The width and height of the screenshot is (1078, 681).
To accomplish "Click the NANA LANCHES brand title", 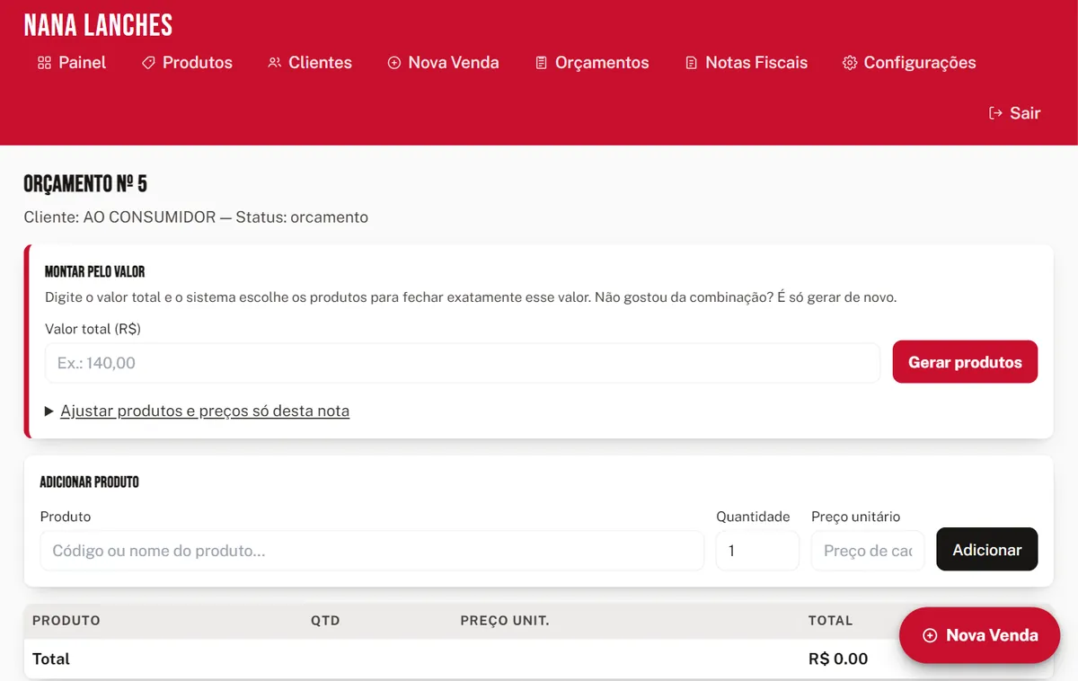I will 98,25.
